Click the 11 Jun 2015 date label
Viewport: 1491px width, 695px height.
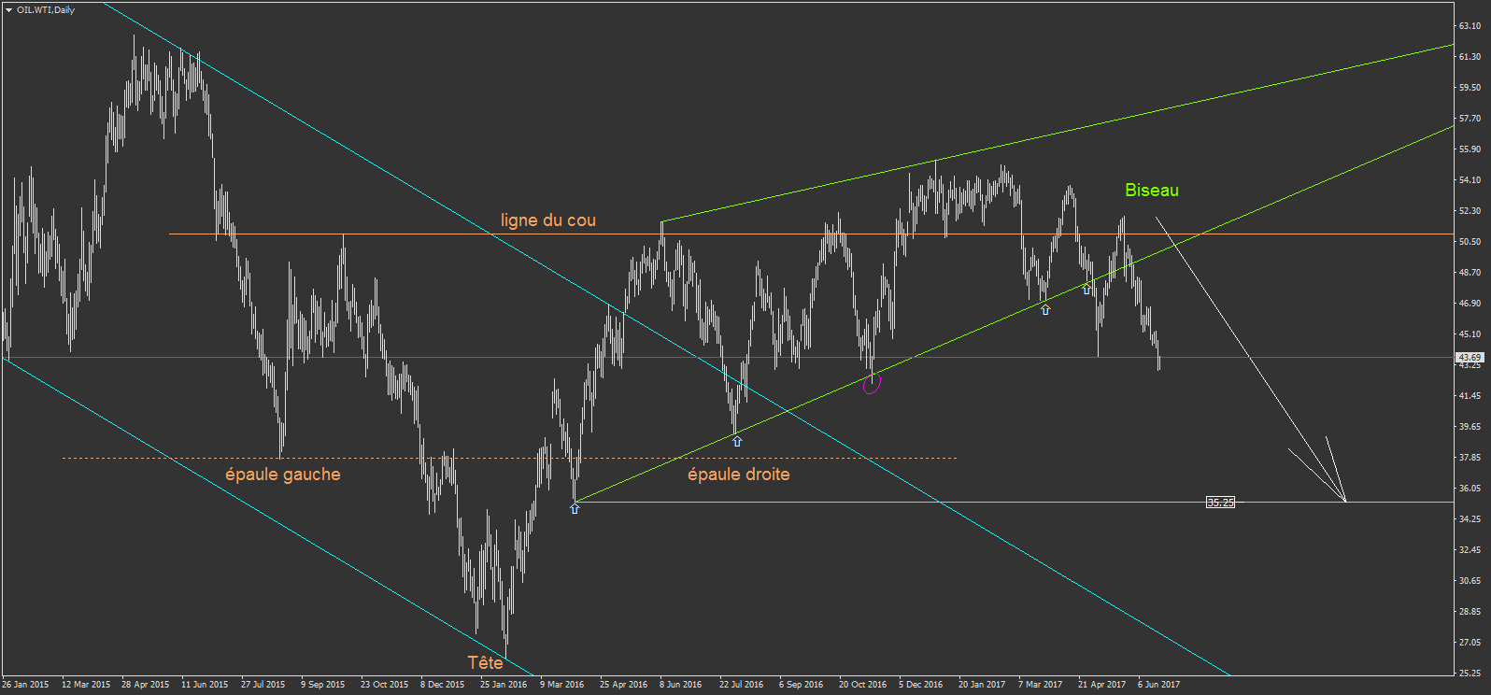[205, 685]
